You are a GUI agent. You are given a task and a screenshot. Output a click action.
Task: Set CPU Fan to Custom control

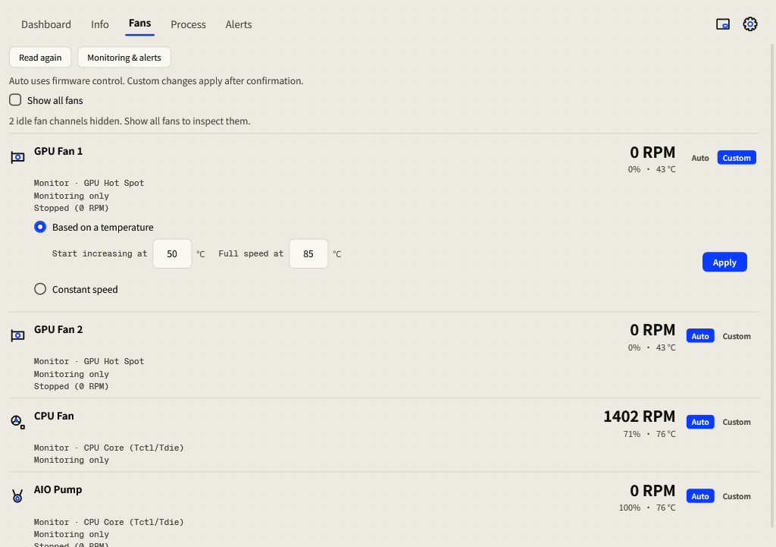tap(737, 422)
